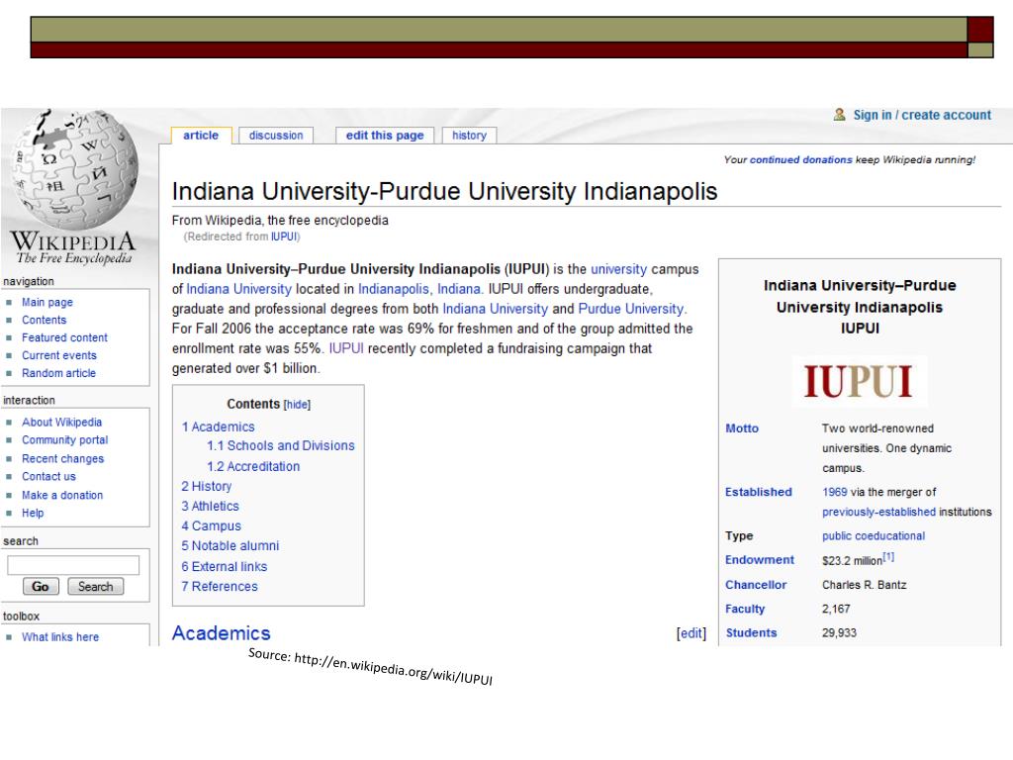Screen dimensions: 1013x760
Task: Open About Wikipedia link
Action: point(62,422)
